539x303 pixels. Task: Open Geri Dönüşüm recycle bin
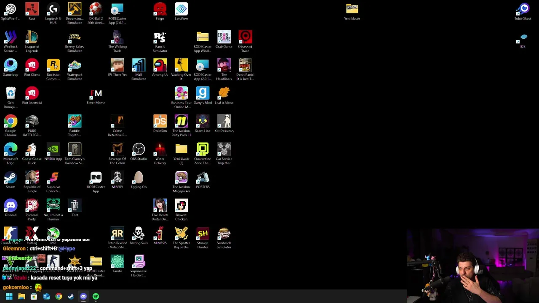tap(11, 97)
